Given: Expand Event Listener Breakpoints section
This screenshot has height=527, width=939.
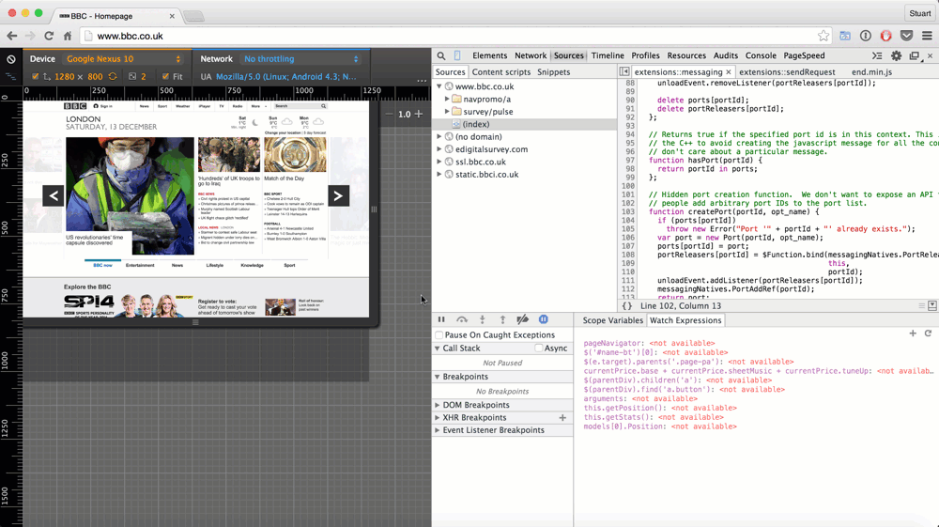Looking at the screenshot, I should [438, 430].
